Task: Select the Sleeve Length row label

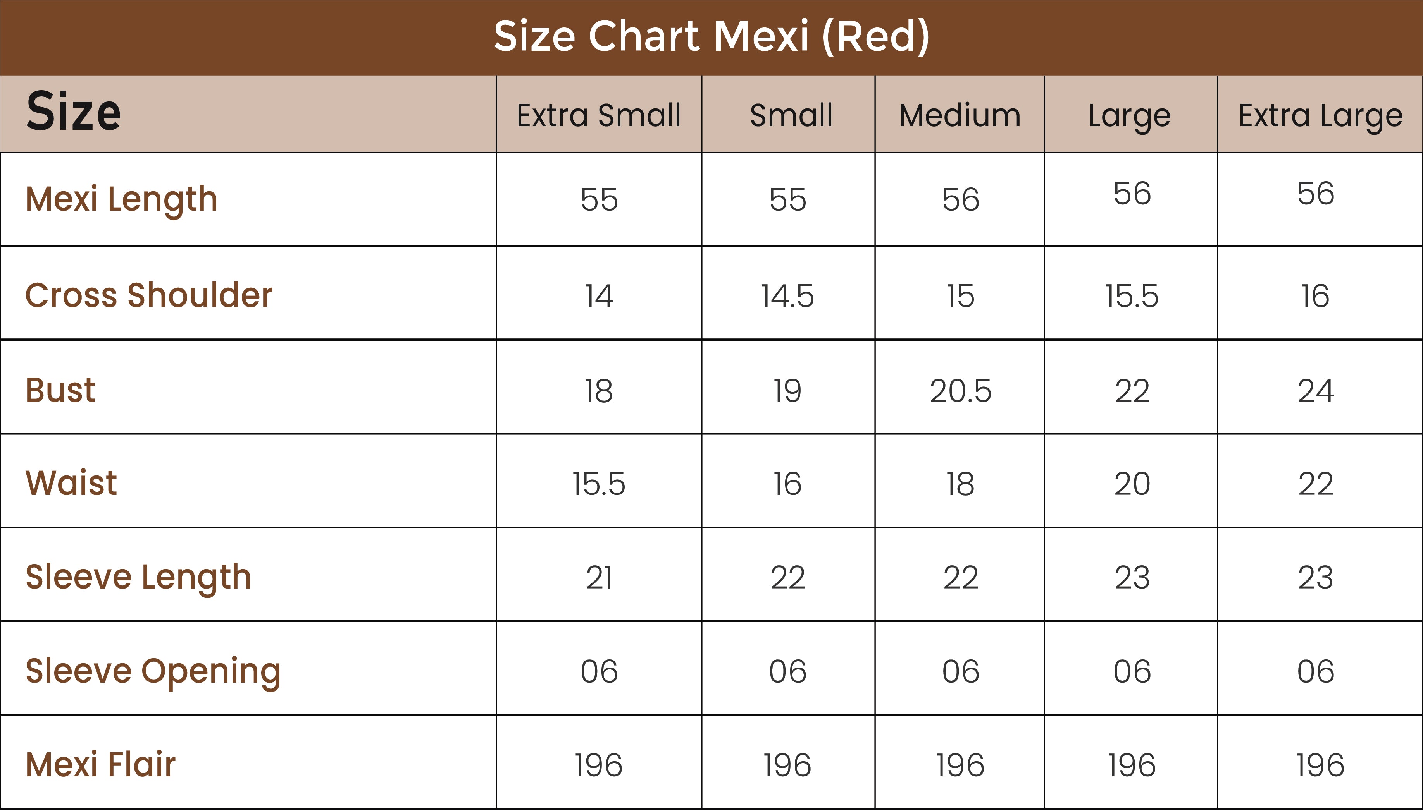Action: point(138,577)
